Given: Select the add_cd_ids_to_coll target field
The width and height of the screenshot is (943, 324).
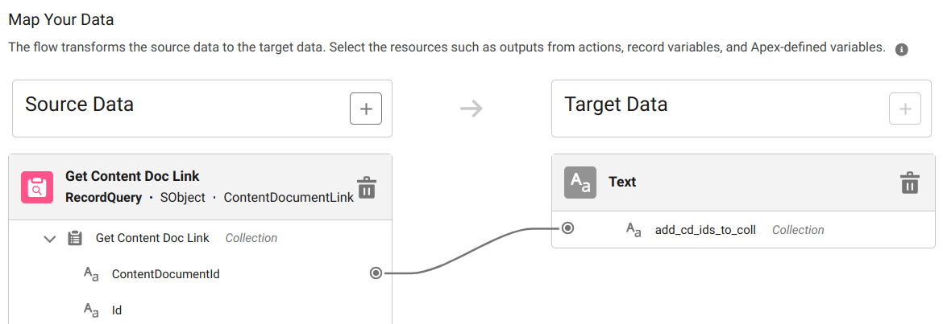Looking at the screenshot, I should coord(704,230).
